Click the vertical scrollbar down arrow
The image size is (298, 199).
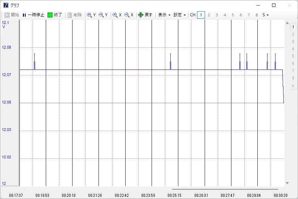coord(287,183)
